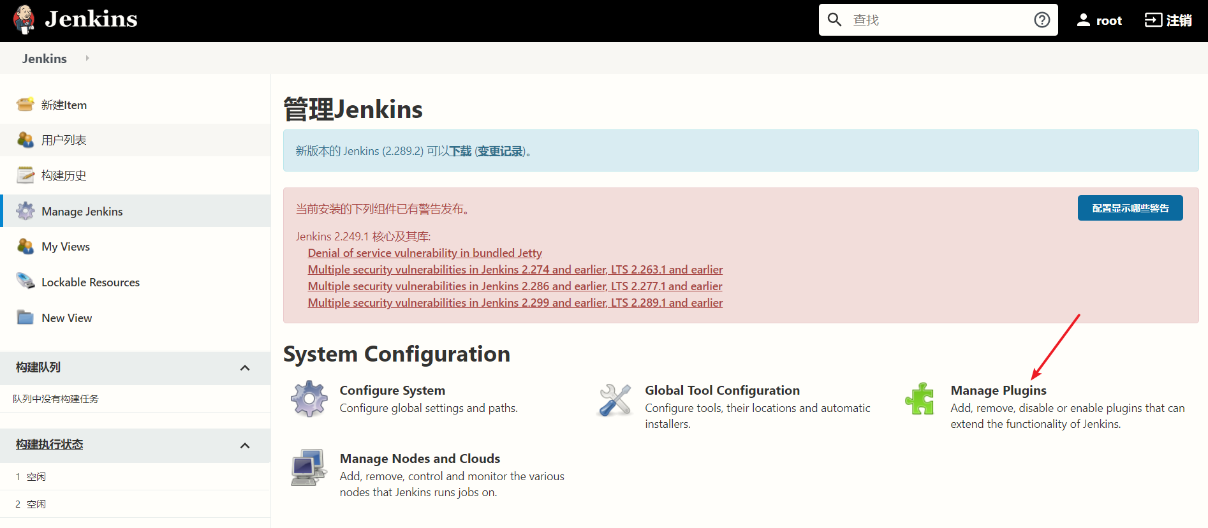
Task: Open the Jenkins 2.286 vulnerabilities advisory link
Action: [x=515, y=286]
